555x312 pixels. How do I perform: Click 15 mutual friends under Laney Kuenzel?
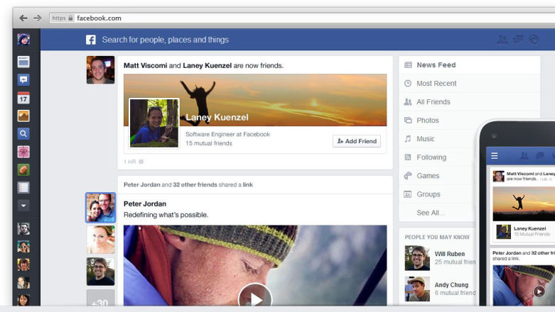[x=209, y=143]
